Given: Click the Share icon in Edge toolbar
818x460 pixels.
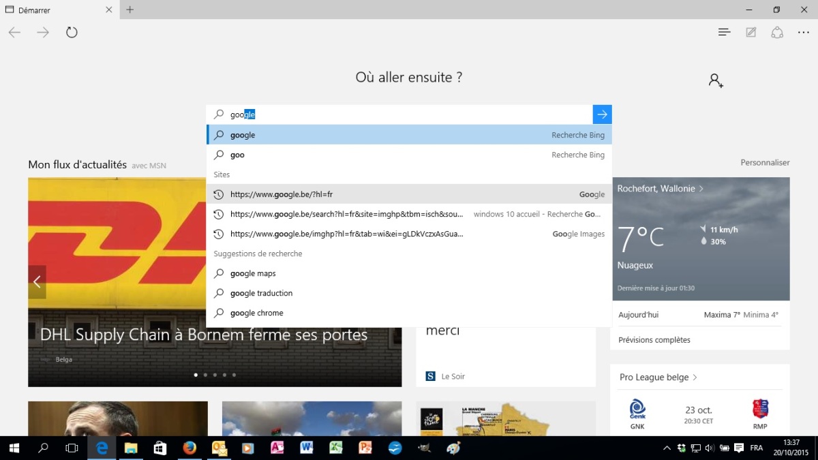Looking at the screenshot, I should point(777,32).
